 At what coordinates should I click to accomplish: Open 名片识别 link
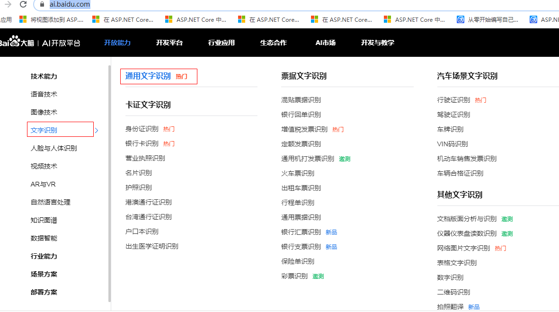point(139,173)
